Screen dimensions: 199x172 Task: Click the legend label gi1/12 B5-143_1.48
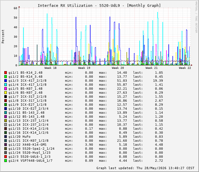pos(26,117)
